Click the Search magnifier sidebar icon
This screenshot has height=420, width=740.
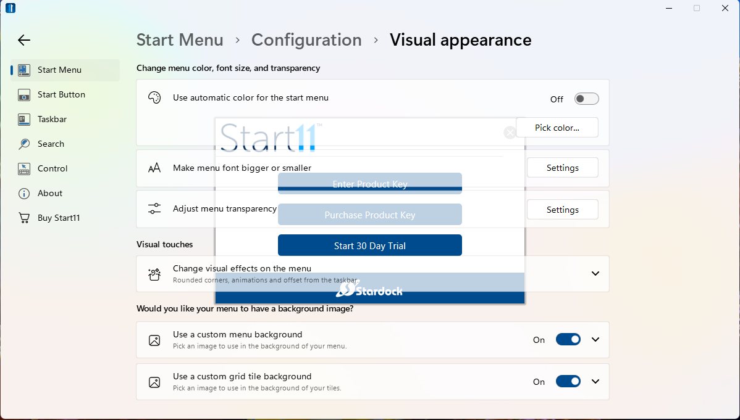click(x=24, y=144)
